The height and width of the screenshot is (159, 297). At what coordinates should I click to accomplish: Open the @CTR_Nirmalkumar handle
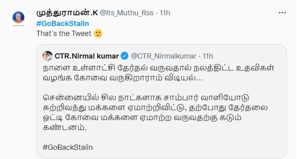point(163,56)
